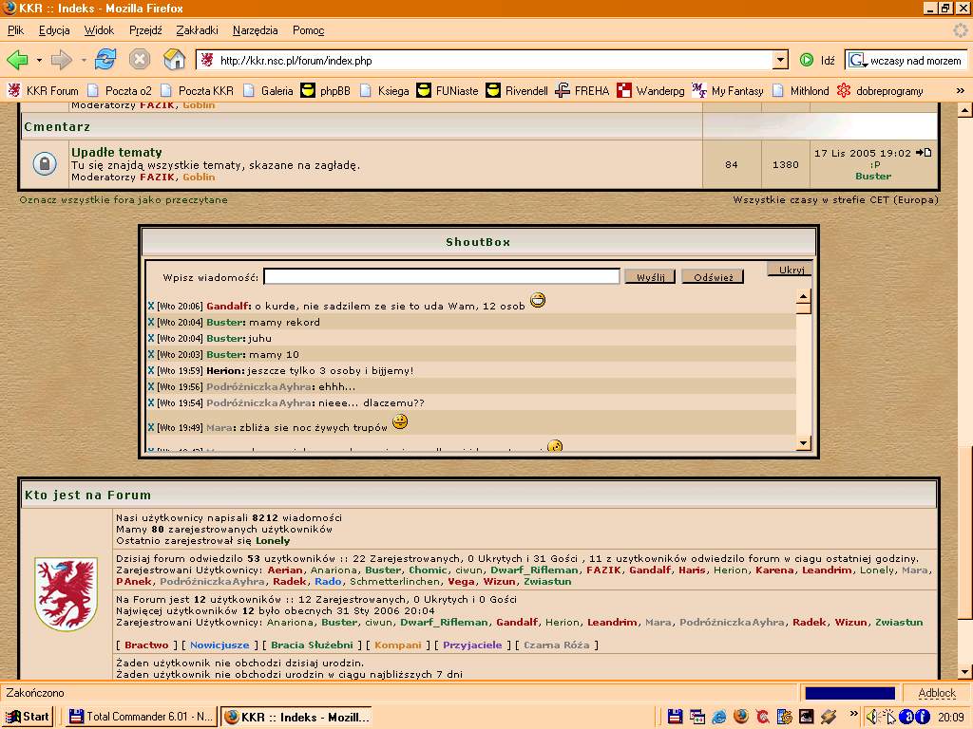Image resolution: width=973 pixels, height=729 pixels.
Task: Click the Adblock status bar item
Action: coord(936,693)
